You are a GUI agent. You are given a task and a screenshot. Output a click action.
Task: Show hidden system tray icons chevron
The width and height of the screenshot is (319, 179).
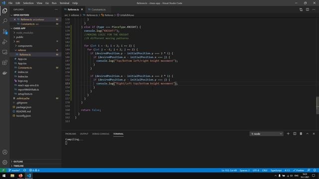click(276, 176)
